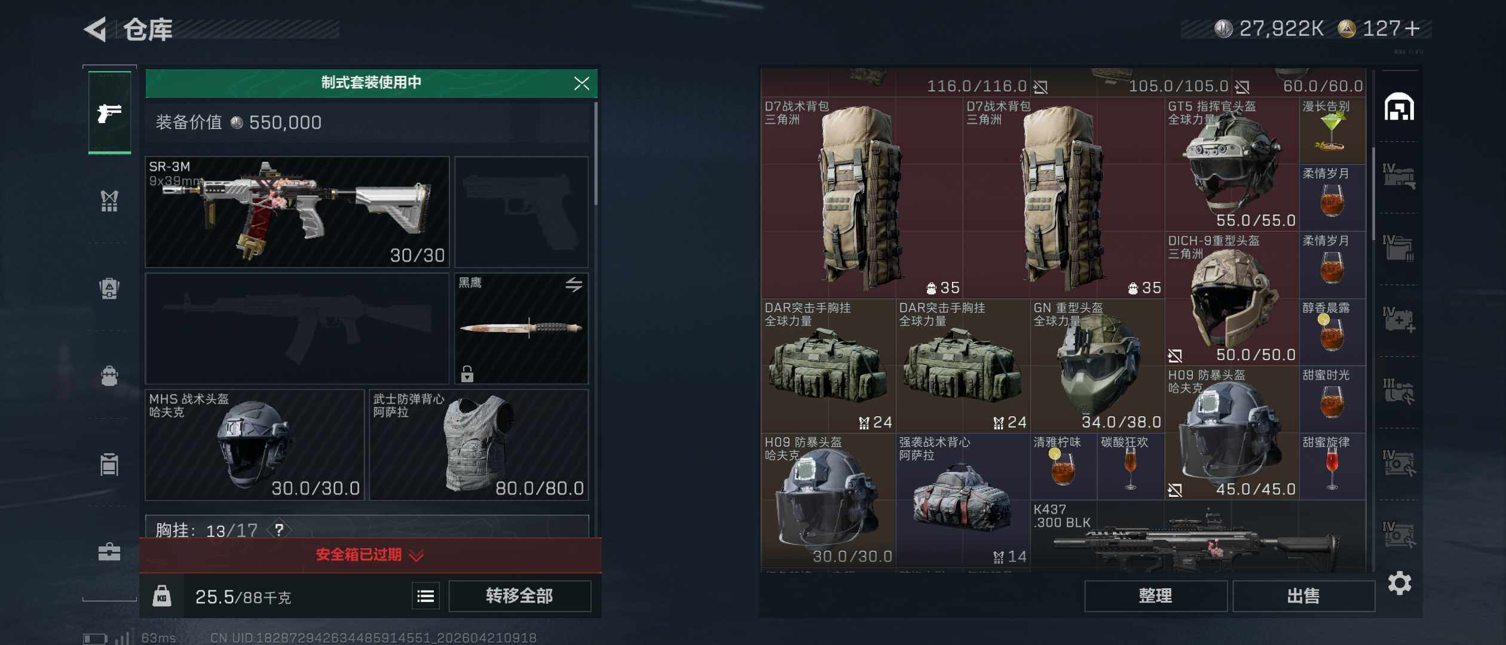Click the list view icon beside 转移全部
Viewport: 1506px width, 645px height.
click(426, 596)
